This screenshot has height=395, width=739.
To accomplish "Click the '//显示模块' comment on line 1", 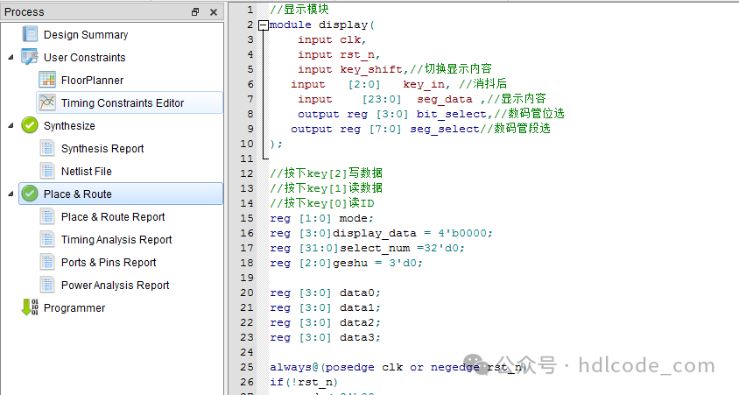I will (299, 10).
